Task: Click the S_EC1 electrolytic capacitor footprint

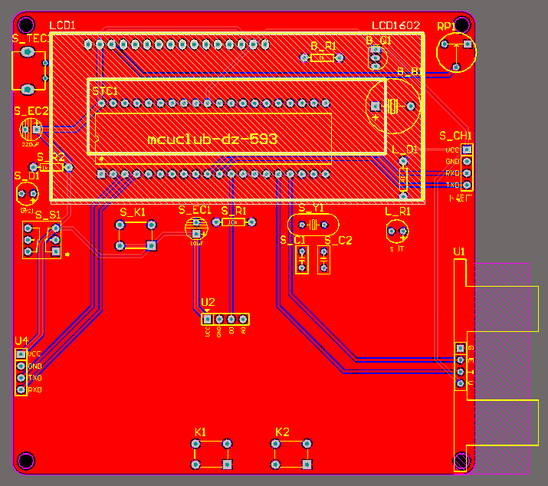Action: pos(196,228)
